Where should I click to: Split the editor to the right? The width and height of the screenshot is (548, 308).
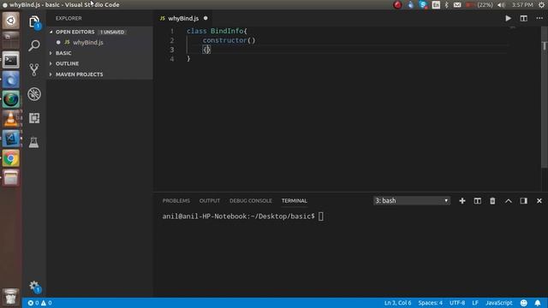pos(523,18)
